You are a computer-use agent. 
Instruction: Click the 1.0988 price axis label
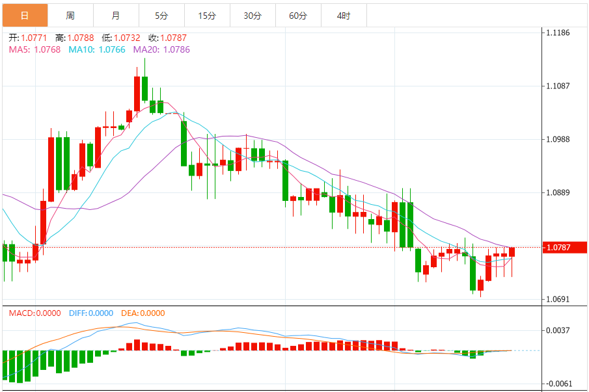point(558,139)
